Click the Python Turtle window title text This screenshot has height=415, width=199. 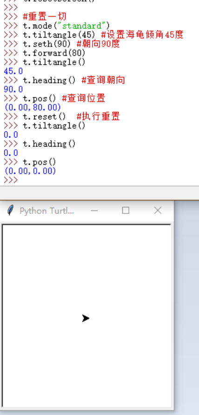(x=47, y=211)
